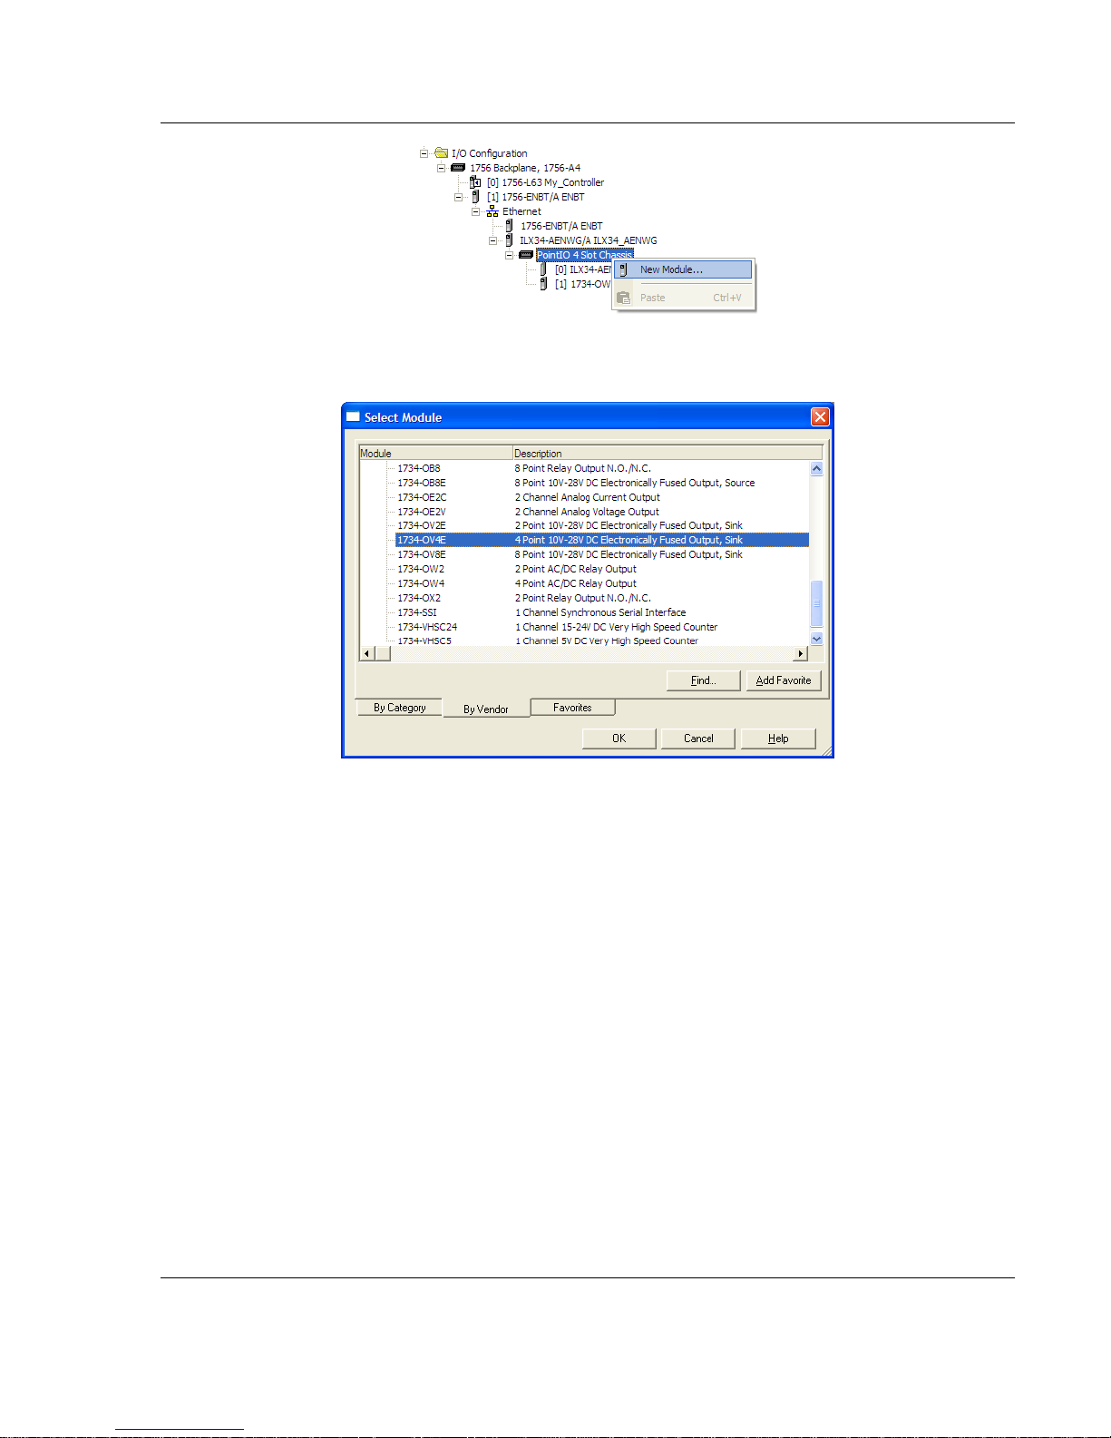Collapse the Ethernet branch
Screen dimensions: 1111x1438
click(x=475, y=211)
